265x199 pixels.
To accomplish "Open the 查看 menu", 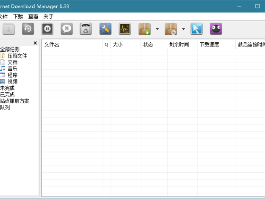I will pyautogui.click(x=33, y=17).
